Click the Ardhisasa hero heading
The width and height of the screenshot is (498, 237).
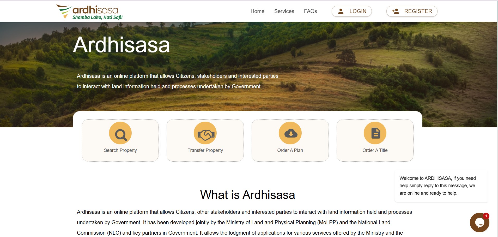click(x=122, y=45)
